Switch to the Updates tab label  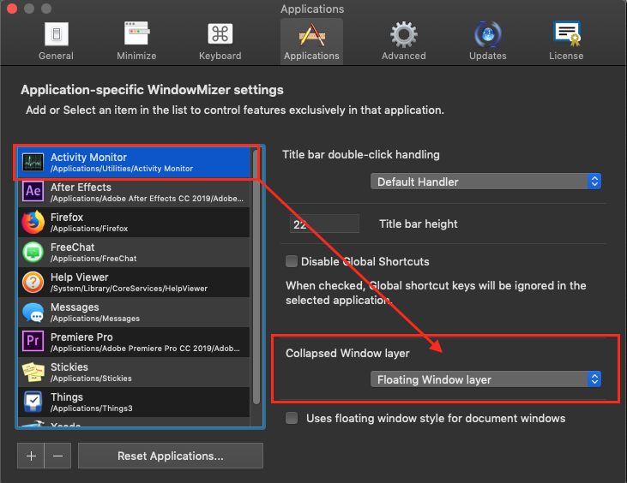(x=488, y=56)
